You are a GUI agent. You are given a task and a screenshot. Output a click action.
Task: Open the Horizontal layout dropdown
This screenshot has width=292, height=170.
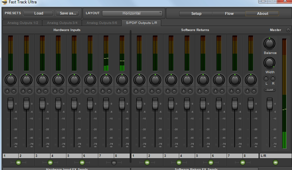coord(132,13)
